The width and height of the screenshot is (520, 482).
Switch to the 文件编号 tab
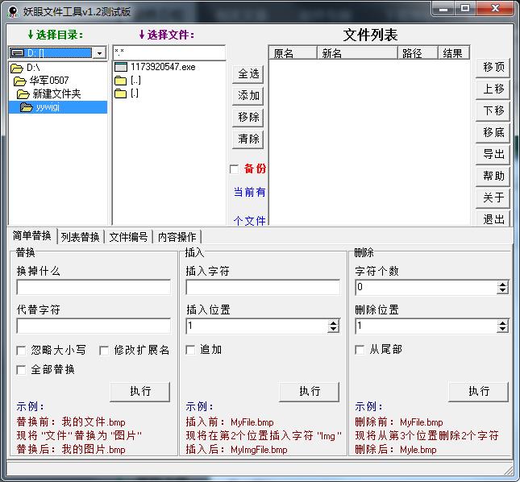click(129, 237)
